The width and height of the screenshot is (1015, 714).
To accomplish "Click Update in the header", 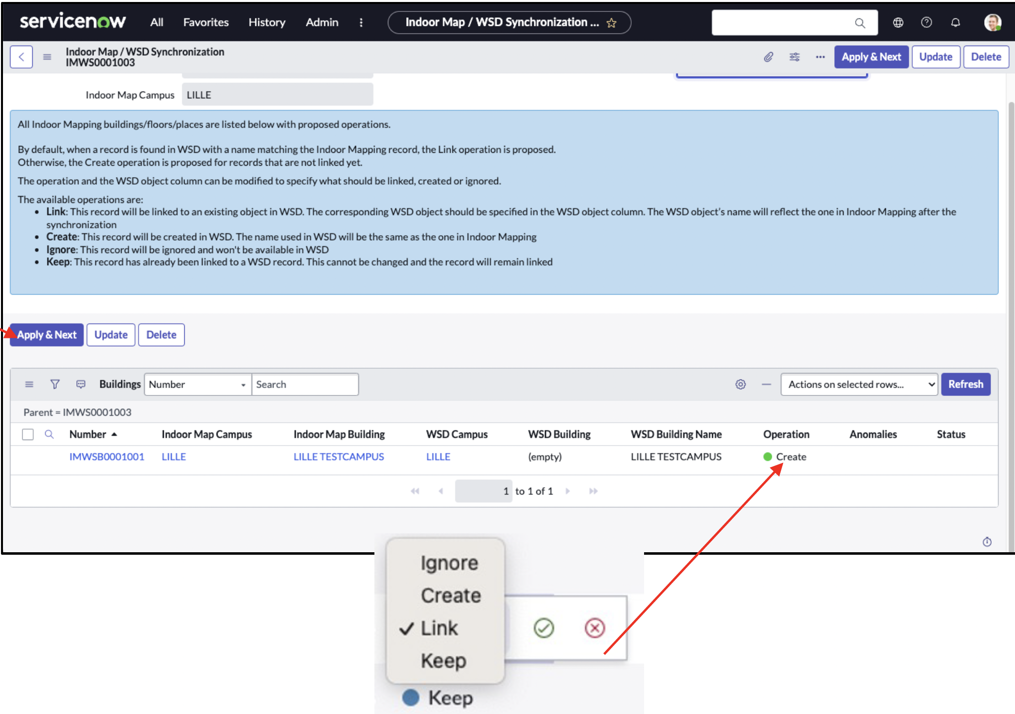I will [936, 57].
